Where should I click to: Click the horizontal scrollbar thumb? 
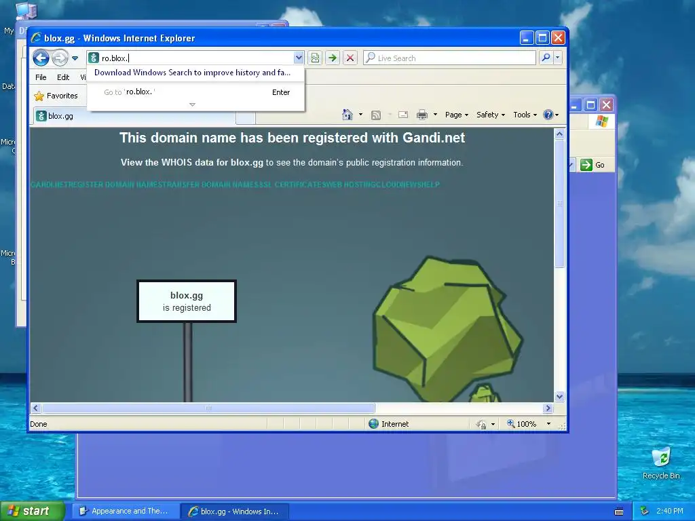click(208, 408)
